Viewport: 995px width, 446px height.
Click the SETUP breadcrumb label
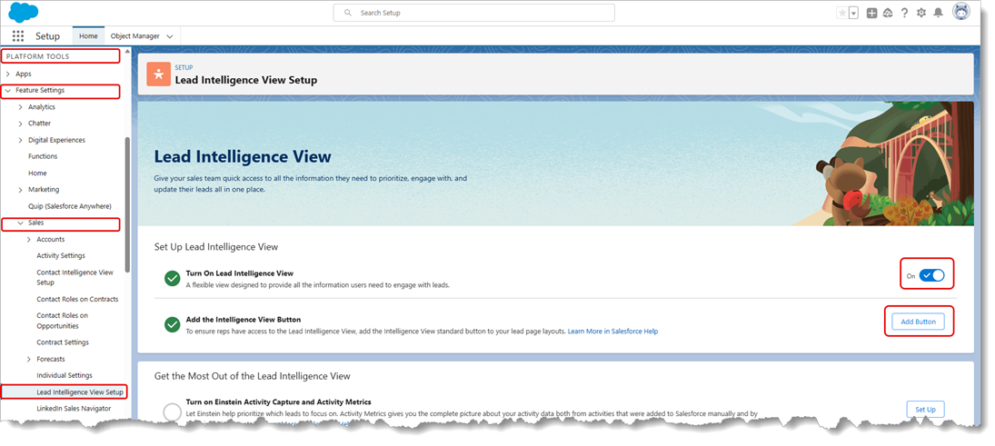click(184, 67)
